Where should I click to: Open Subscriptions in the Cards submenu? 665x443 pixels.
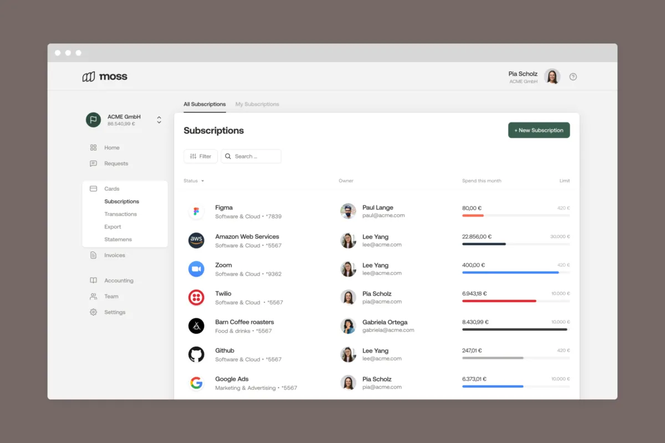122,202
